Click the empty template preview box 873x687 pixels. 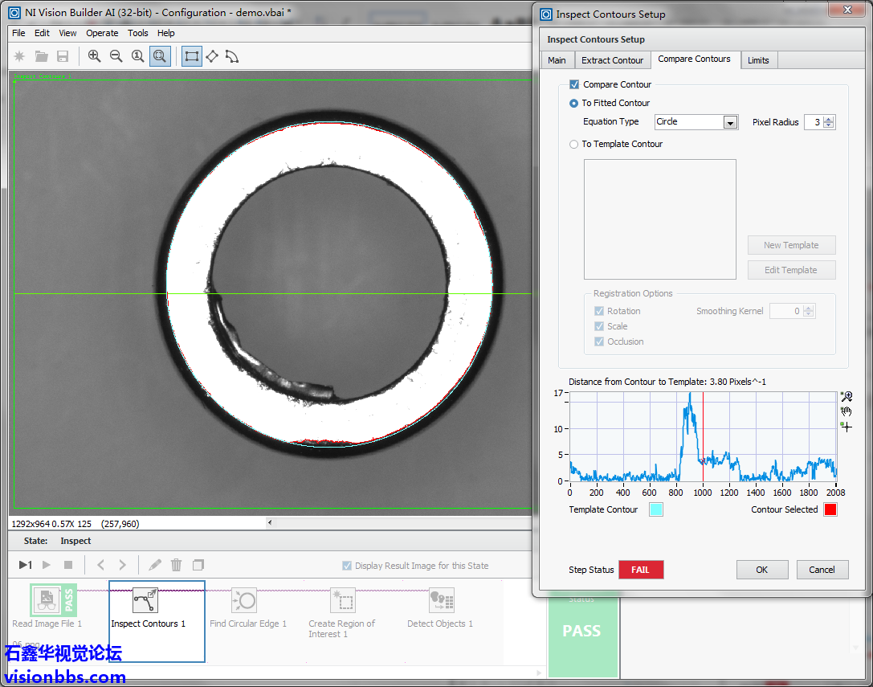pyautogui.click(x=659, y=219)
